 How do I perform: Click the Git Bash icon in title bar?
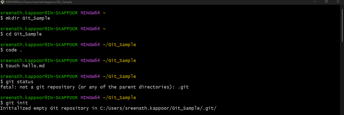click(x=3, y=2)
